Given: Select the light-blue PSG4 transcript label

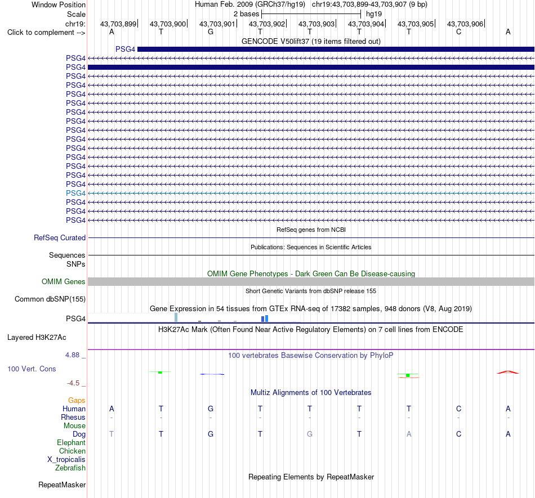Looking at the screenshot, I should tap(76, 193).
